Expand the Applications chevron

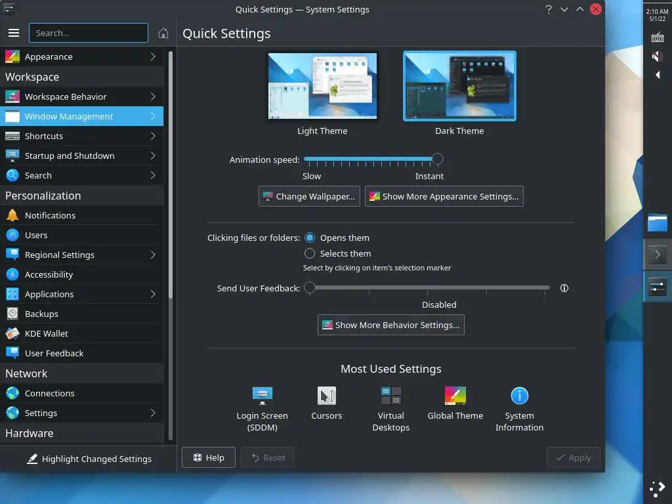tap(153, 294)
